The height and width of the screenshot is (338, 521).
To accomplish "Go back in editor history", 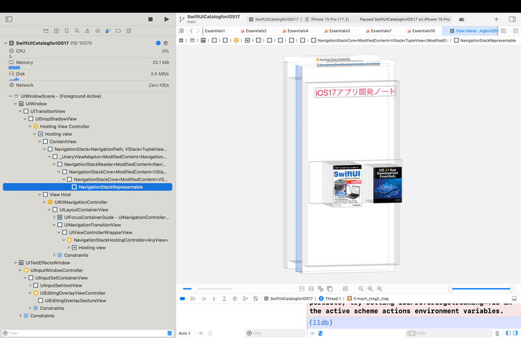I will tap(191, 31).
